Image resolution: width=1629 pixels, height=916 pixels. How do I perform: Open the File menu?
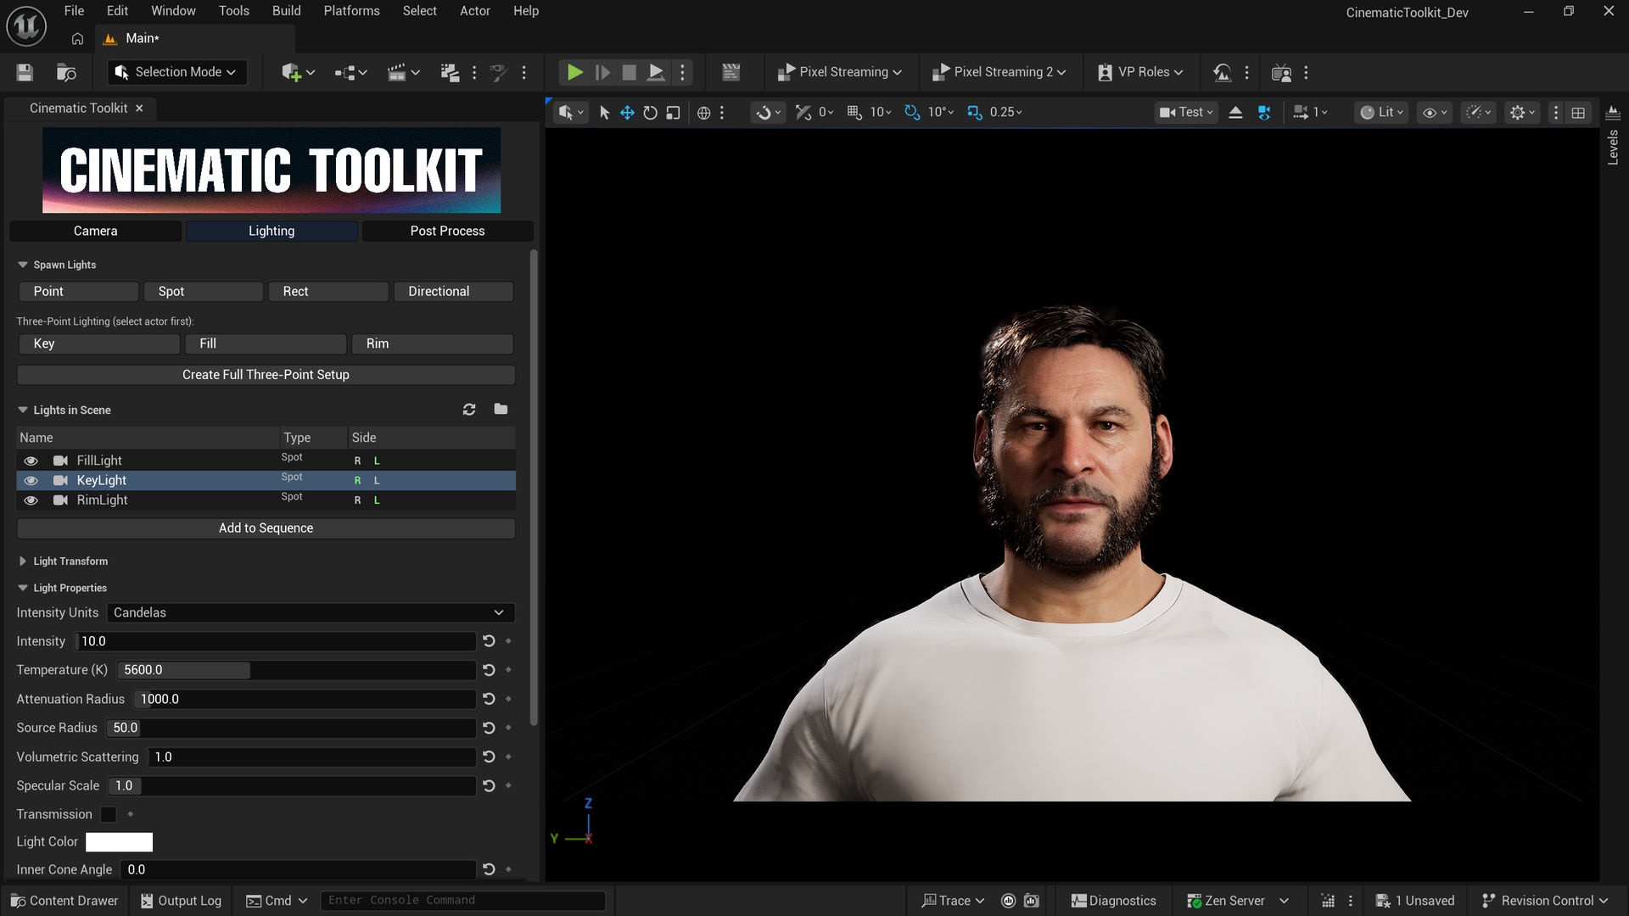pos(74,11)
